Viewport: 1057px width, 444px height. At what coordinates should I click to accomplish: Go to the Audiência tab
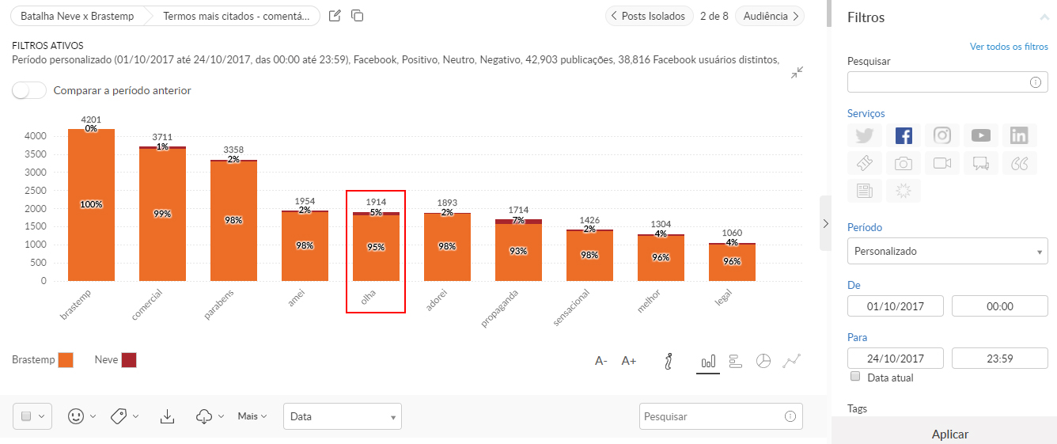point(770,16)
